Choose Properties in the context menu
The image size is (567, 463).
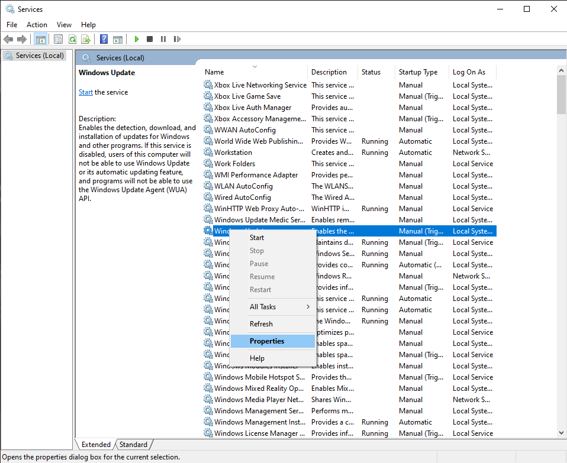click(x=273, y=341)
